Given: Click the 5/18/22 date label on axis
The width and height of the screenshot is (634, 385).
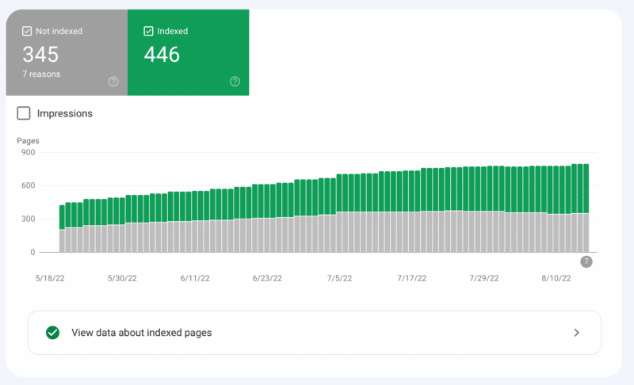Looking at the screenshot, I should click(x=52, y=278).
